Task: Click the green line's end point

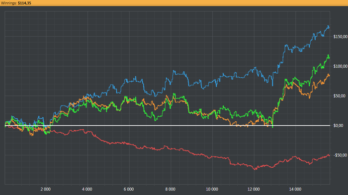Action: point(329,58)
